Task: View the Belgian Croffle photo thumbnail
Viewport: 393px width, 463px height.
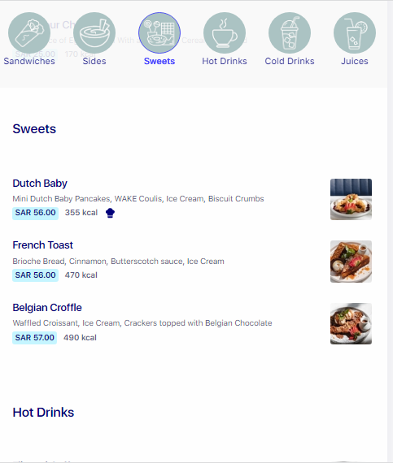Action: coord(351,323)
